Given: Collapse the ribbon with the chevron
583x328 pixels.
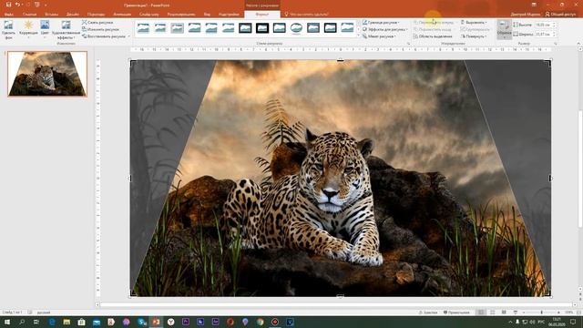Looking at the screenshot, I should coord(578,44).
